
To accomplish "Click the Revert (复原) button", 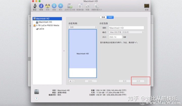I will pyautogui.click(x=125, y=81).
